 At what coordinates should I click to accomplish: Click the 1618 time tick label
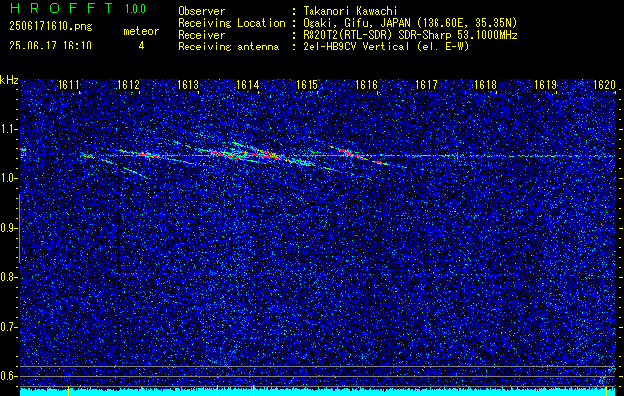tap(486, 85)
